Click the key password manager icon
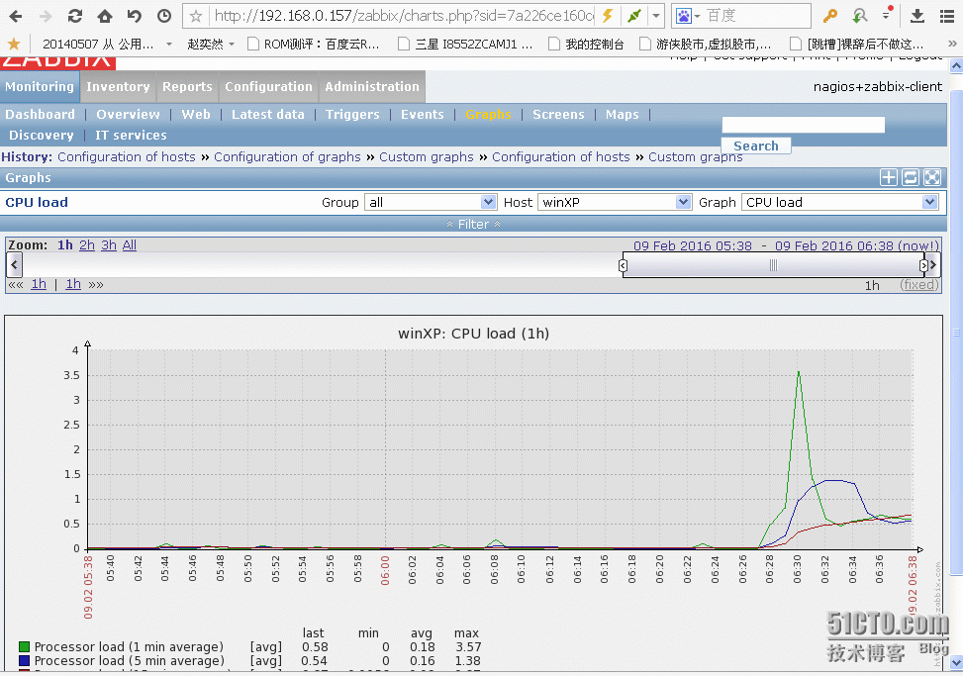The width and height of the screenshot is (963, 676). coord(829,16)
